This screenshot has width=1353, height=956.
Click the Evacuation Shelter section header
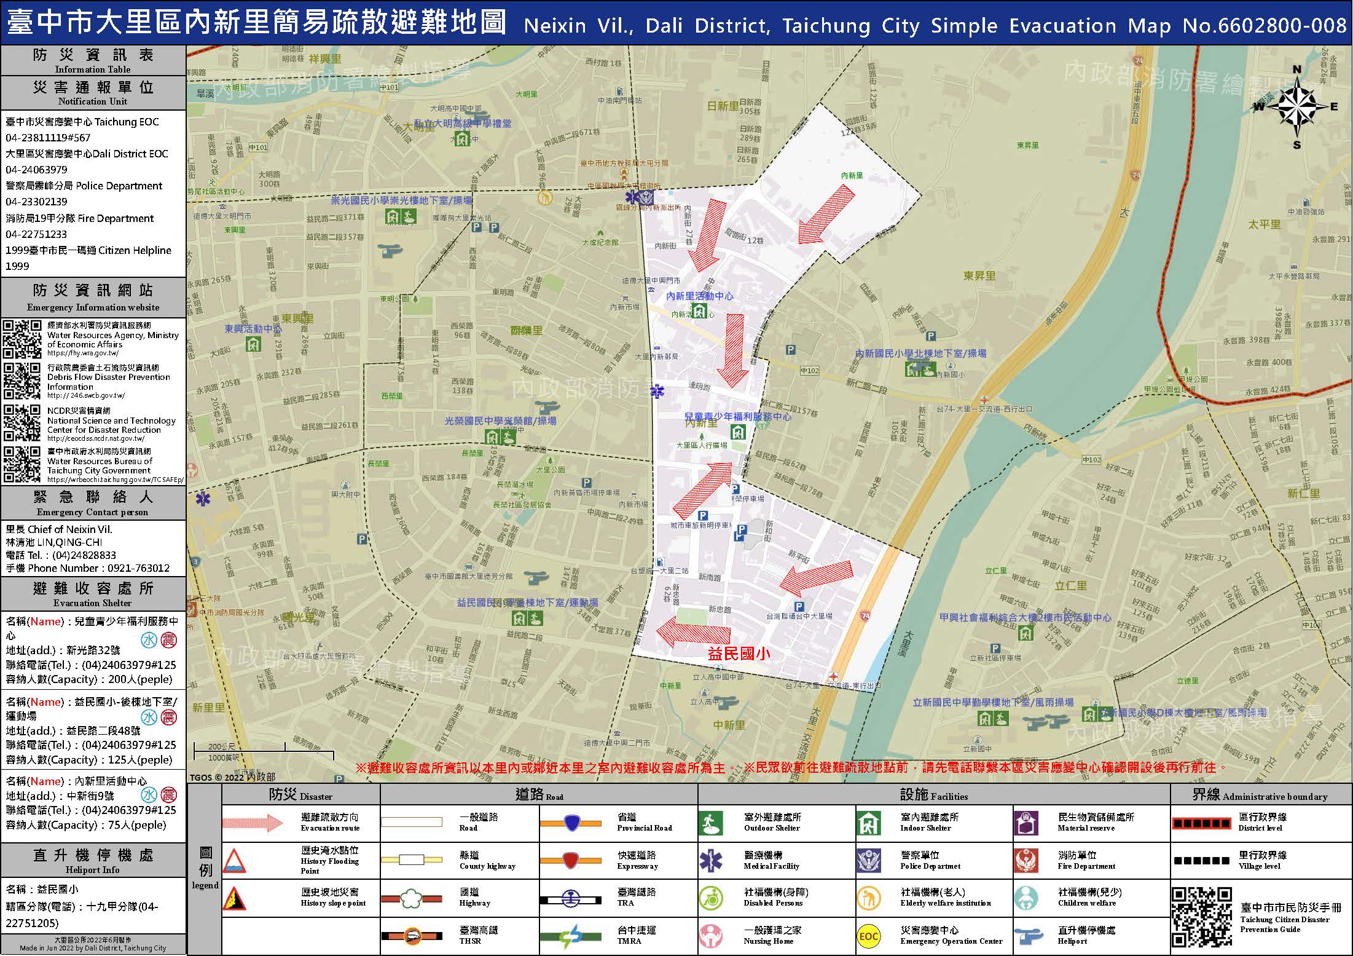pos(93,593)
